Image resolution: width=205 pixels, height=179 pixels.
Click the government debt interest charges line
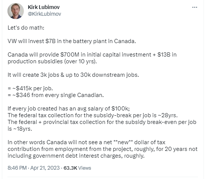pos(76,156)
